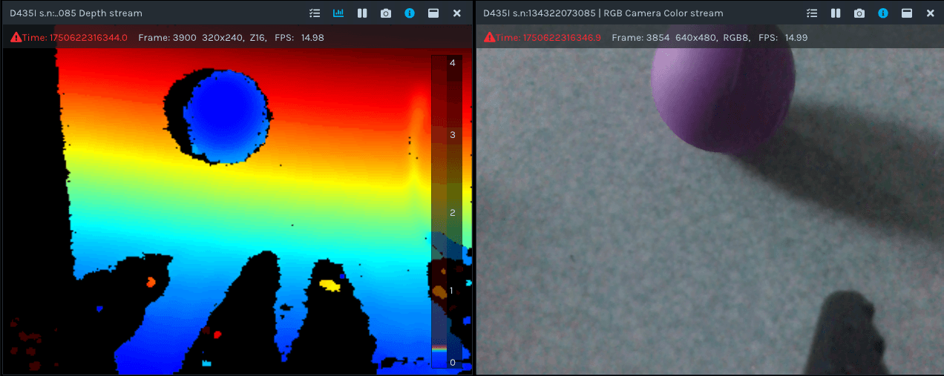Maximize the RGB Color stream panel

[907, 13]
